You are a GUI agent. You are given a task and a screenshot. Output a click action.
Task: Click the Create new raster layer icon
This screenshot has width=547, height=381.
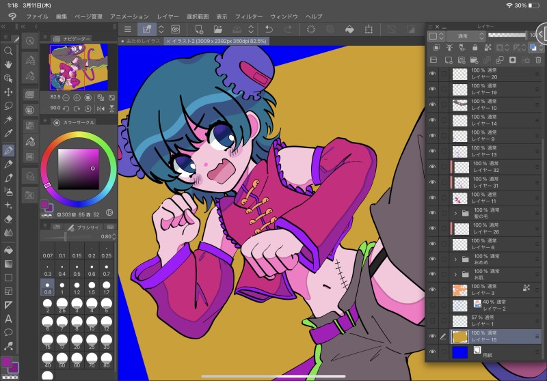(x=449, y=60)
